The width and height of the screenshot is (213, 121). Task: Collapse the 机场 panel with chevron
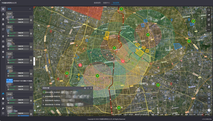pyautogui.click(x=30, y=9)
